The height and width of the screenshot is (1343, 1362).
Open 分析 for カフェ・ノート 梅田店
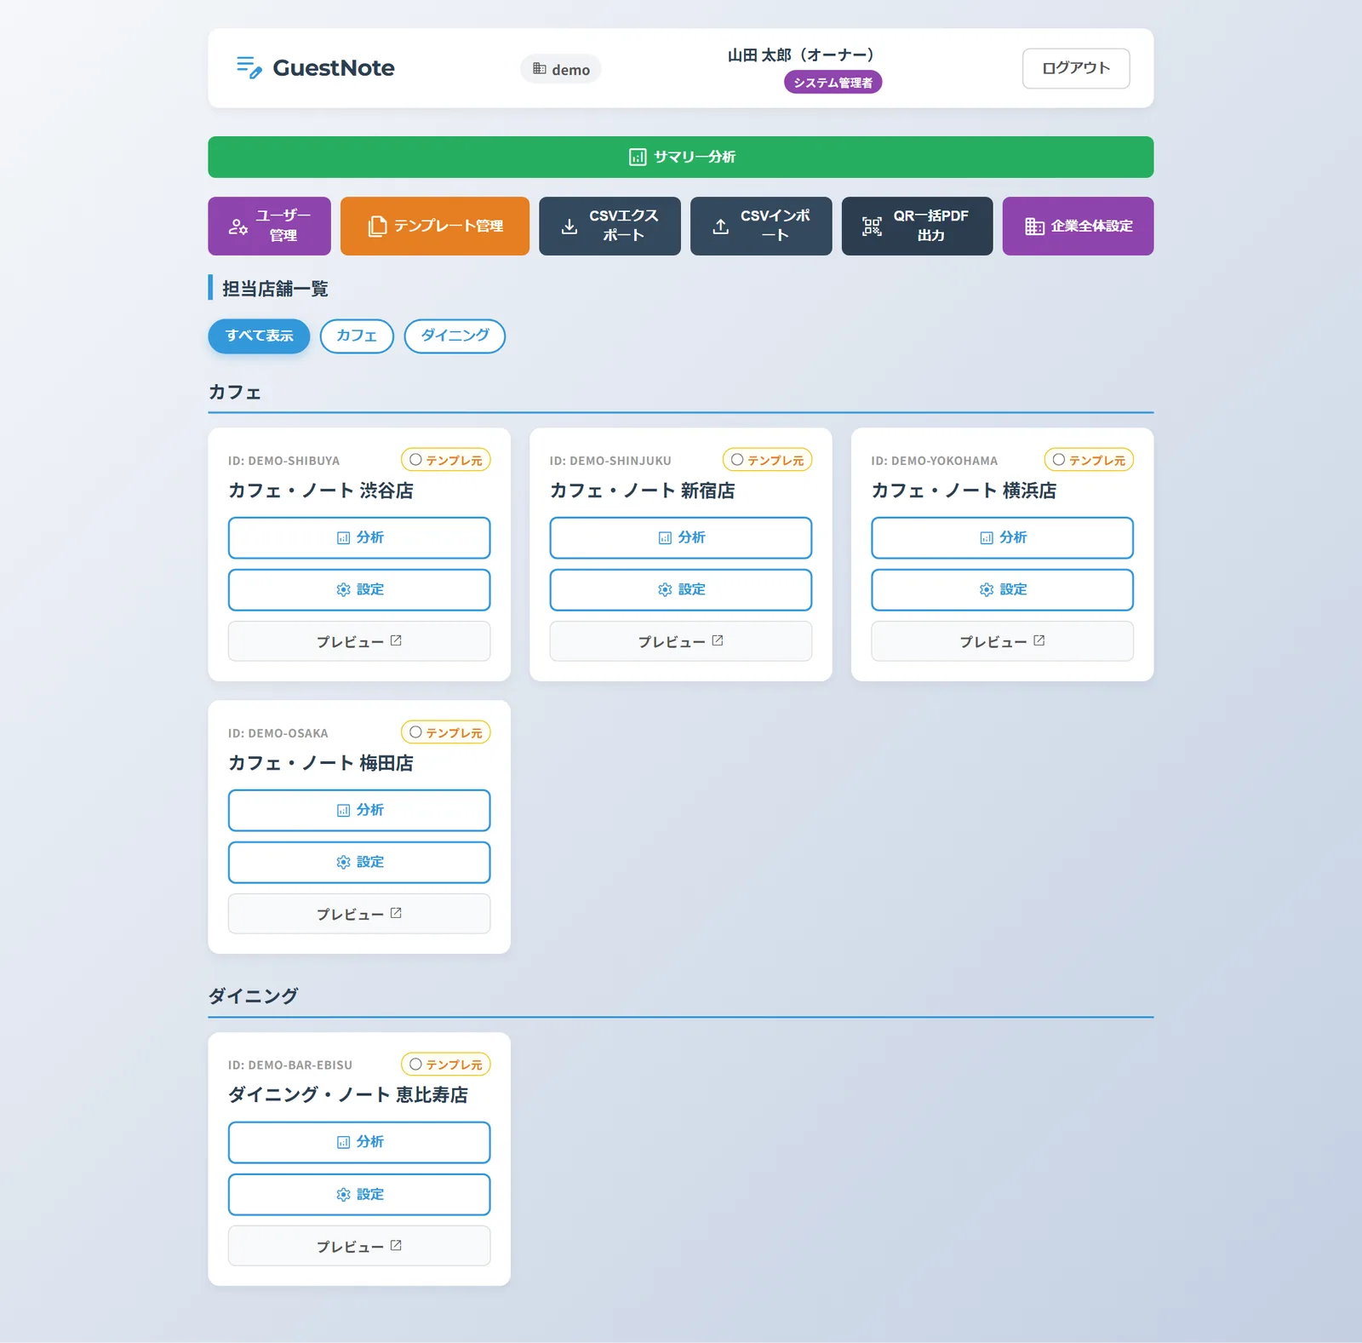(x=359, y=810)
